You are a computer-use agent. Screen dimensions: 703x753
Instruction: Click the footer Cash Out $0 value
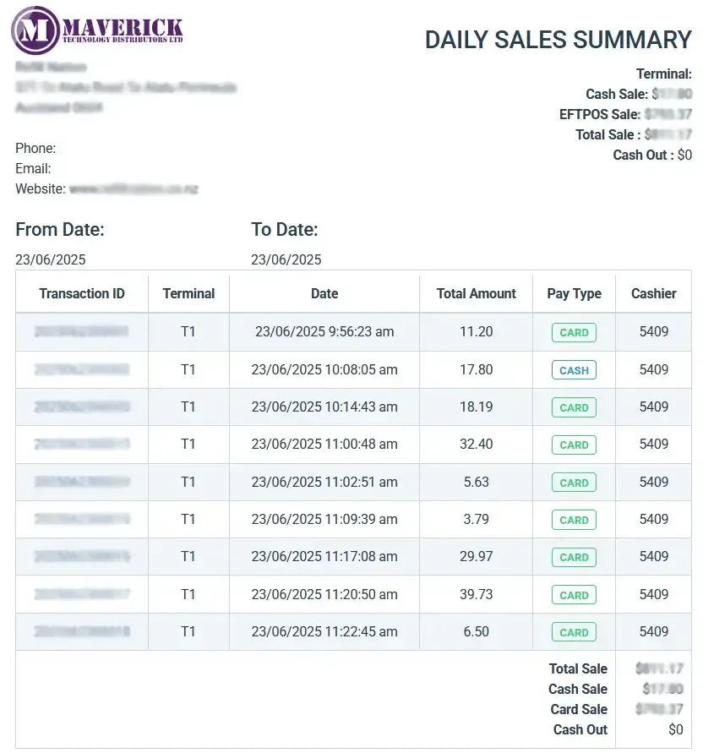point(676,730)
